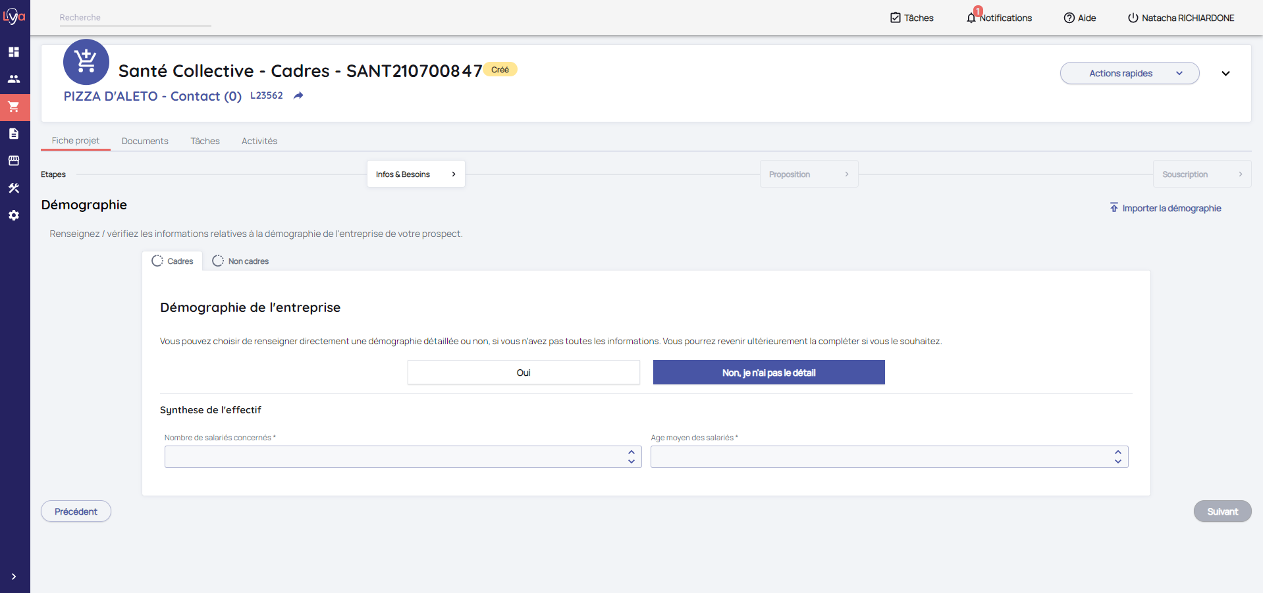
Task: Open the contacts people sidebar icon
Action: 14,79
